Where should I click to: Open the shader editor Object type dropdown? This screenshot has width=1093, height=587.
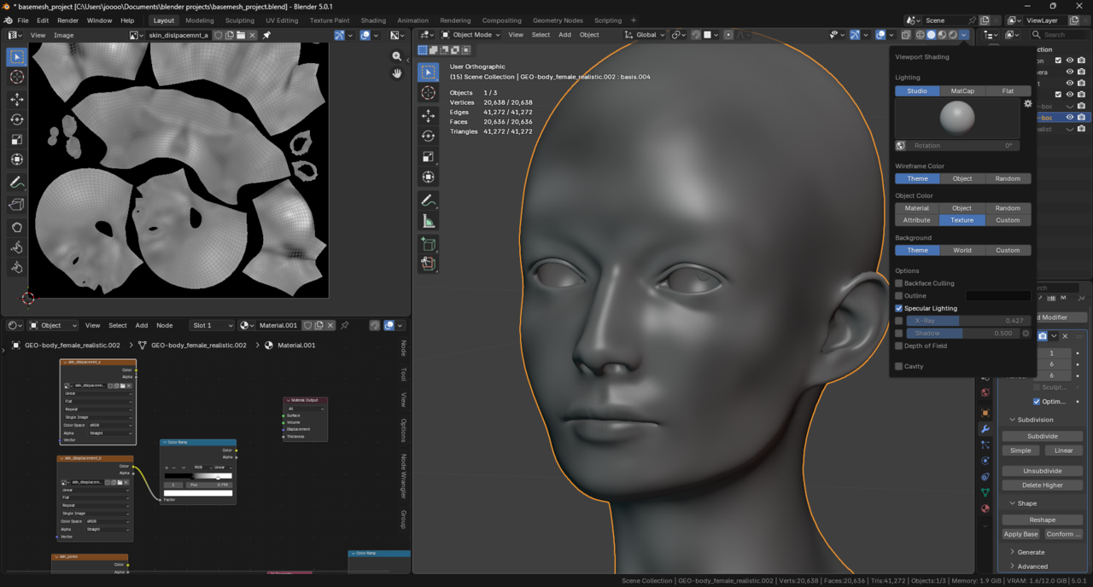[x=53, y=325]
